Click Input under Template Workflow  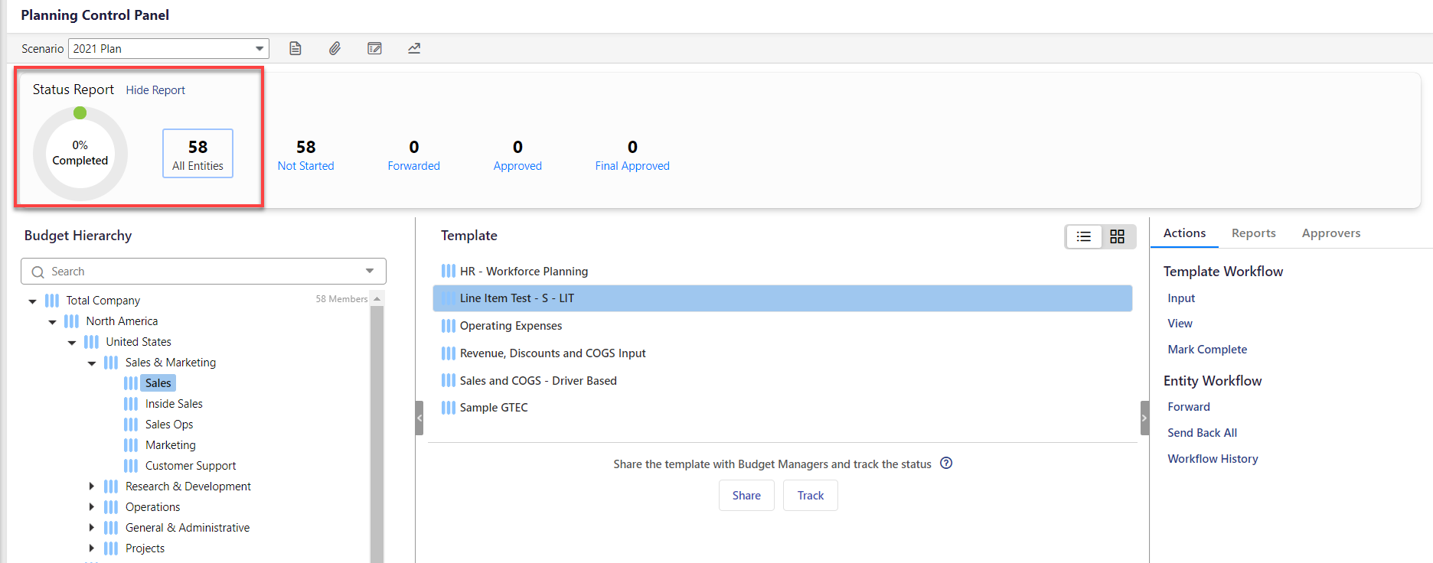coord(1181,298)
